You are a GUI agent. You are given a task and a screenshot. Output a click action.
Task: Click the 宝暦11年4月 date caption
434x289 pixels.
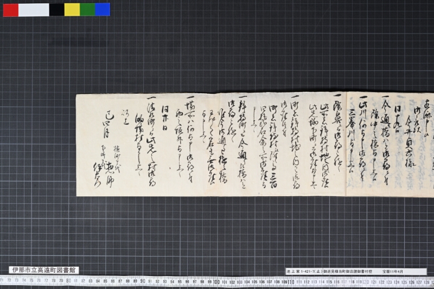point(393,272)
